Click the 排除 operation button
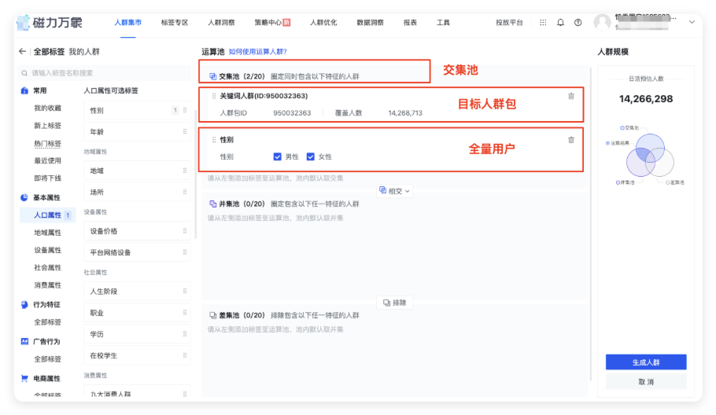 (x=394, y=303)
